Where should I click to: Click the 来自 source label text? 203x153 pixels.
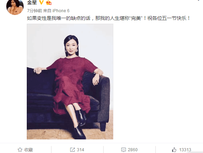47,11
